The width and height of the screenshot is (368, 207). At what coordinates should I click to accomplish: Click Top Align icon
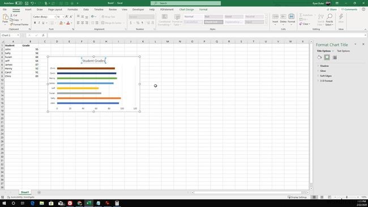78,16
